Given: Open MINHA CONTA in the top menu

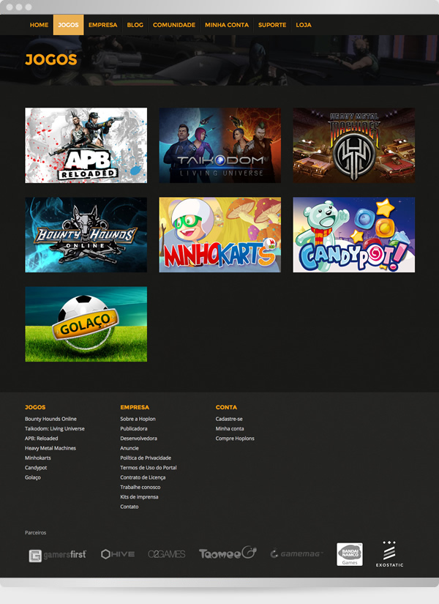Looking at the screenshot, I should click(226, 25).
